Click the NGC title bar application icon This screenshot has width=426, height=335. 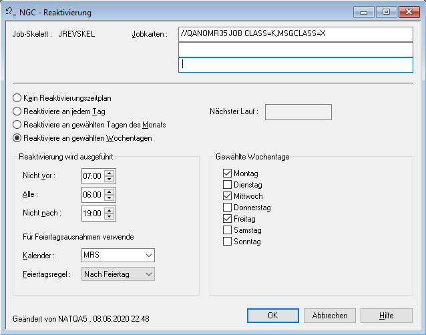tap(9, 12)
